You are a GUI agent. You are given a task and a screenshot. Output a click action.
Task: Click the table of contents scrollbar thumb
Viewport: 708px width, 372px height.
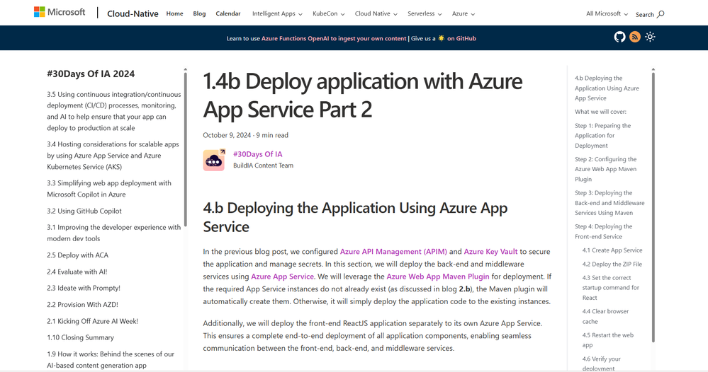pos(653,207)
